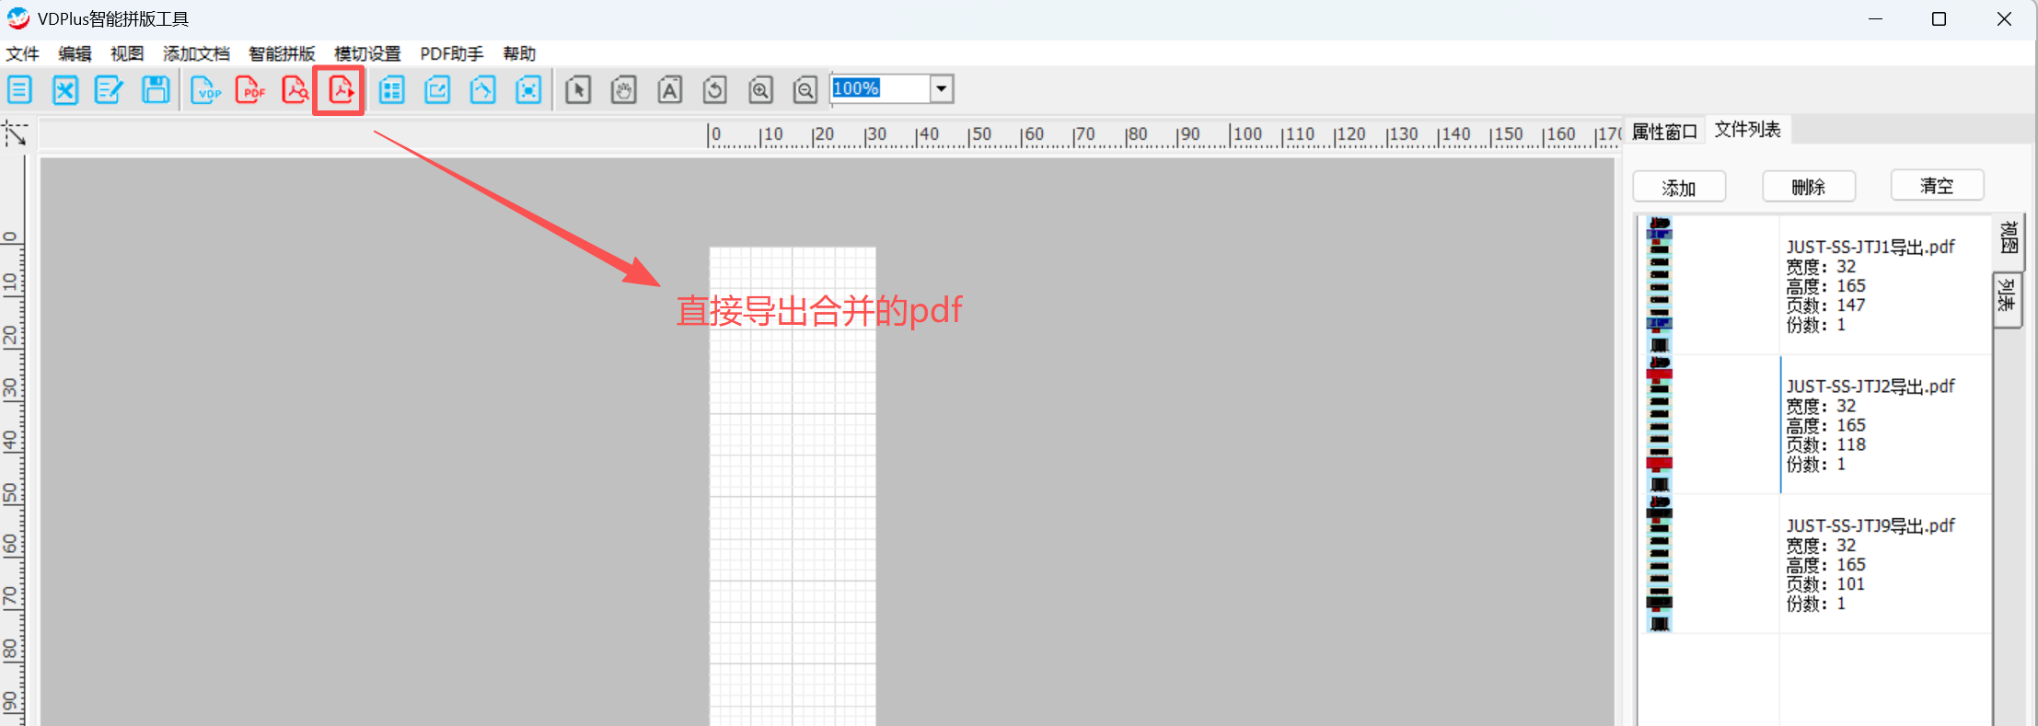Click the blue X document icon
The image size is (2038, 726).
click(x=64, y=90)
